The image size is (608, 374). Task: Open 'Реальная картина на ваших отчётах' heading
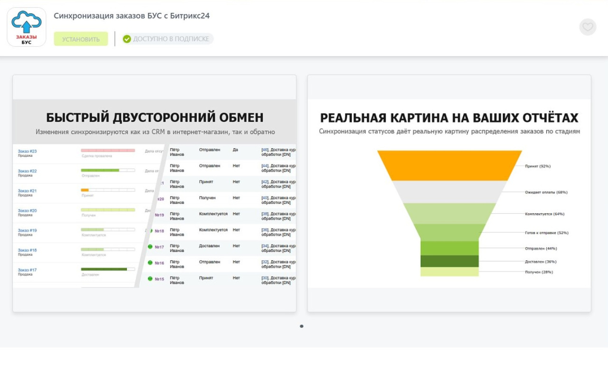coord(449,118)
